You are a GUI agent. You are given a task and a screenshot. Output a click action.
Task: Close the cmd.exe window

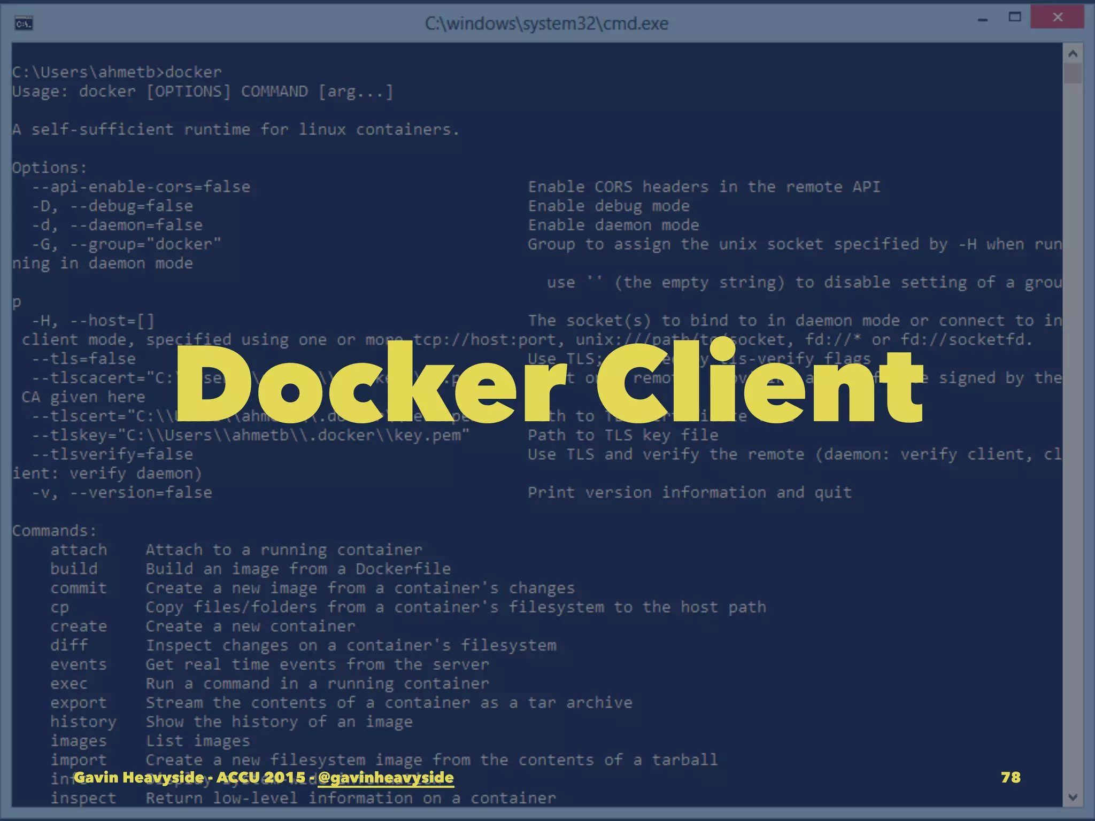tap(1057, 17)
